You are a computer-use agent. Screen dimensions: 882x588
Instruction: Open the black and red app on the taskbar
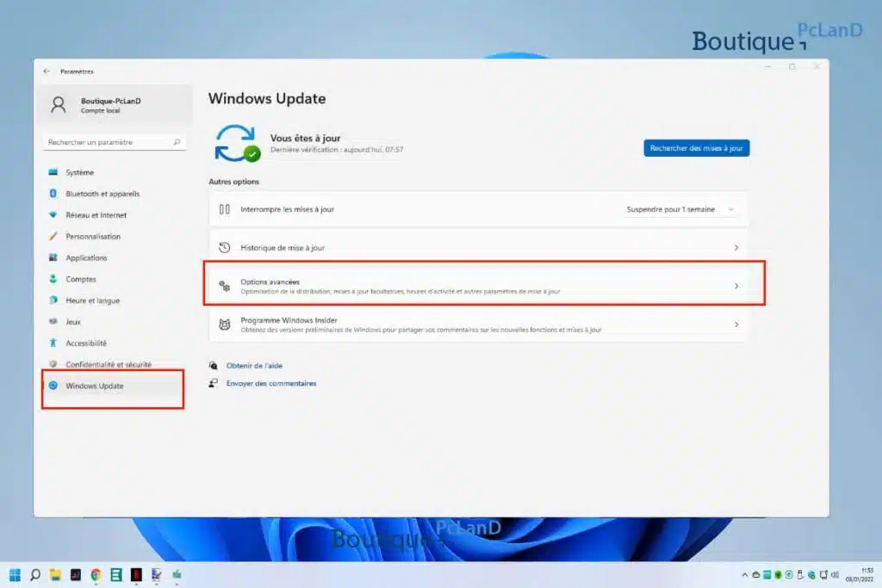pyautogui.click(x=136, y=574)
